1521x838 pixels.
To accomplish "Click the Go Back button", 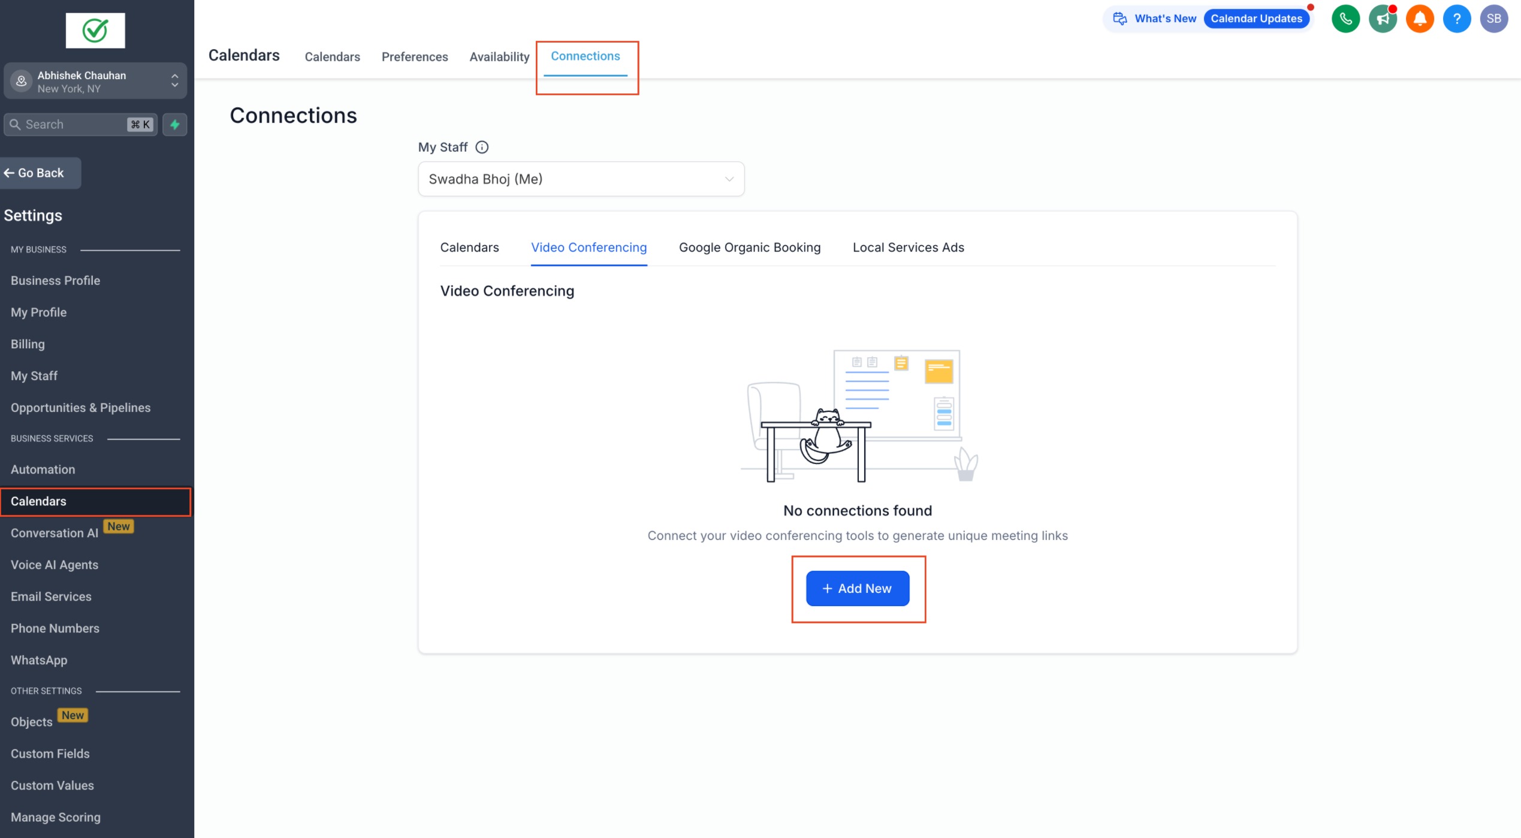I will coord(40,173).
